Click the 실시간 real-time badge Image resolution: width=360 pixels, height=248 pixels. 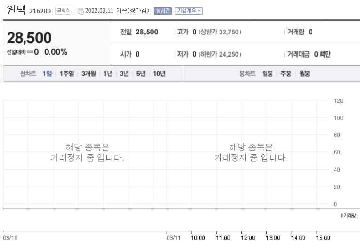[x=163, y=11]
